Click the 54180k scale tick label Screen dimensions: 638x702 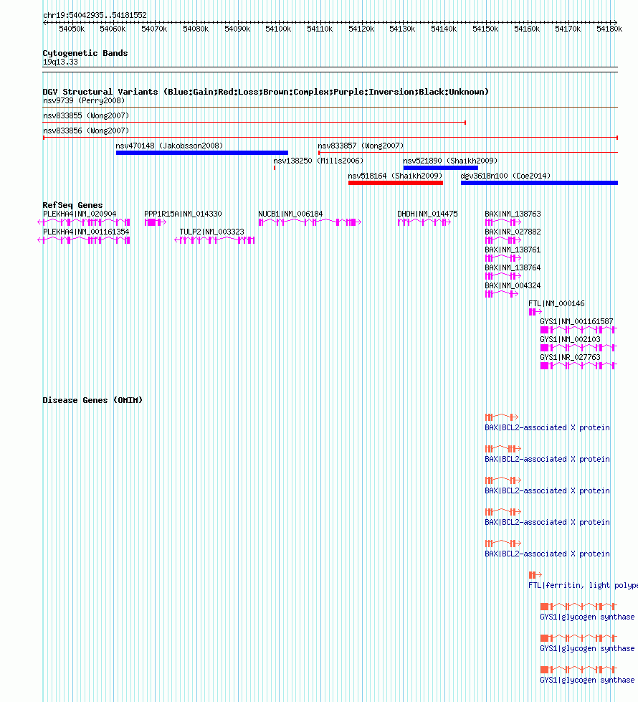pyautogui.click(x=609, y=29)
